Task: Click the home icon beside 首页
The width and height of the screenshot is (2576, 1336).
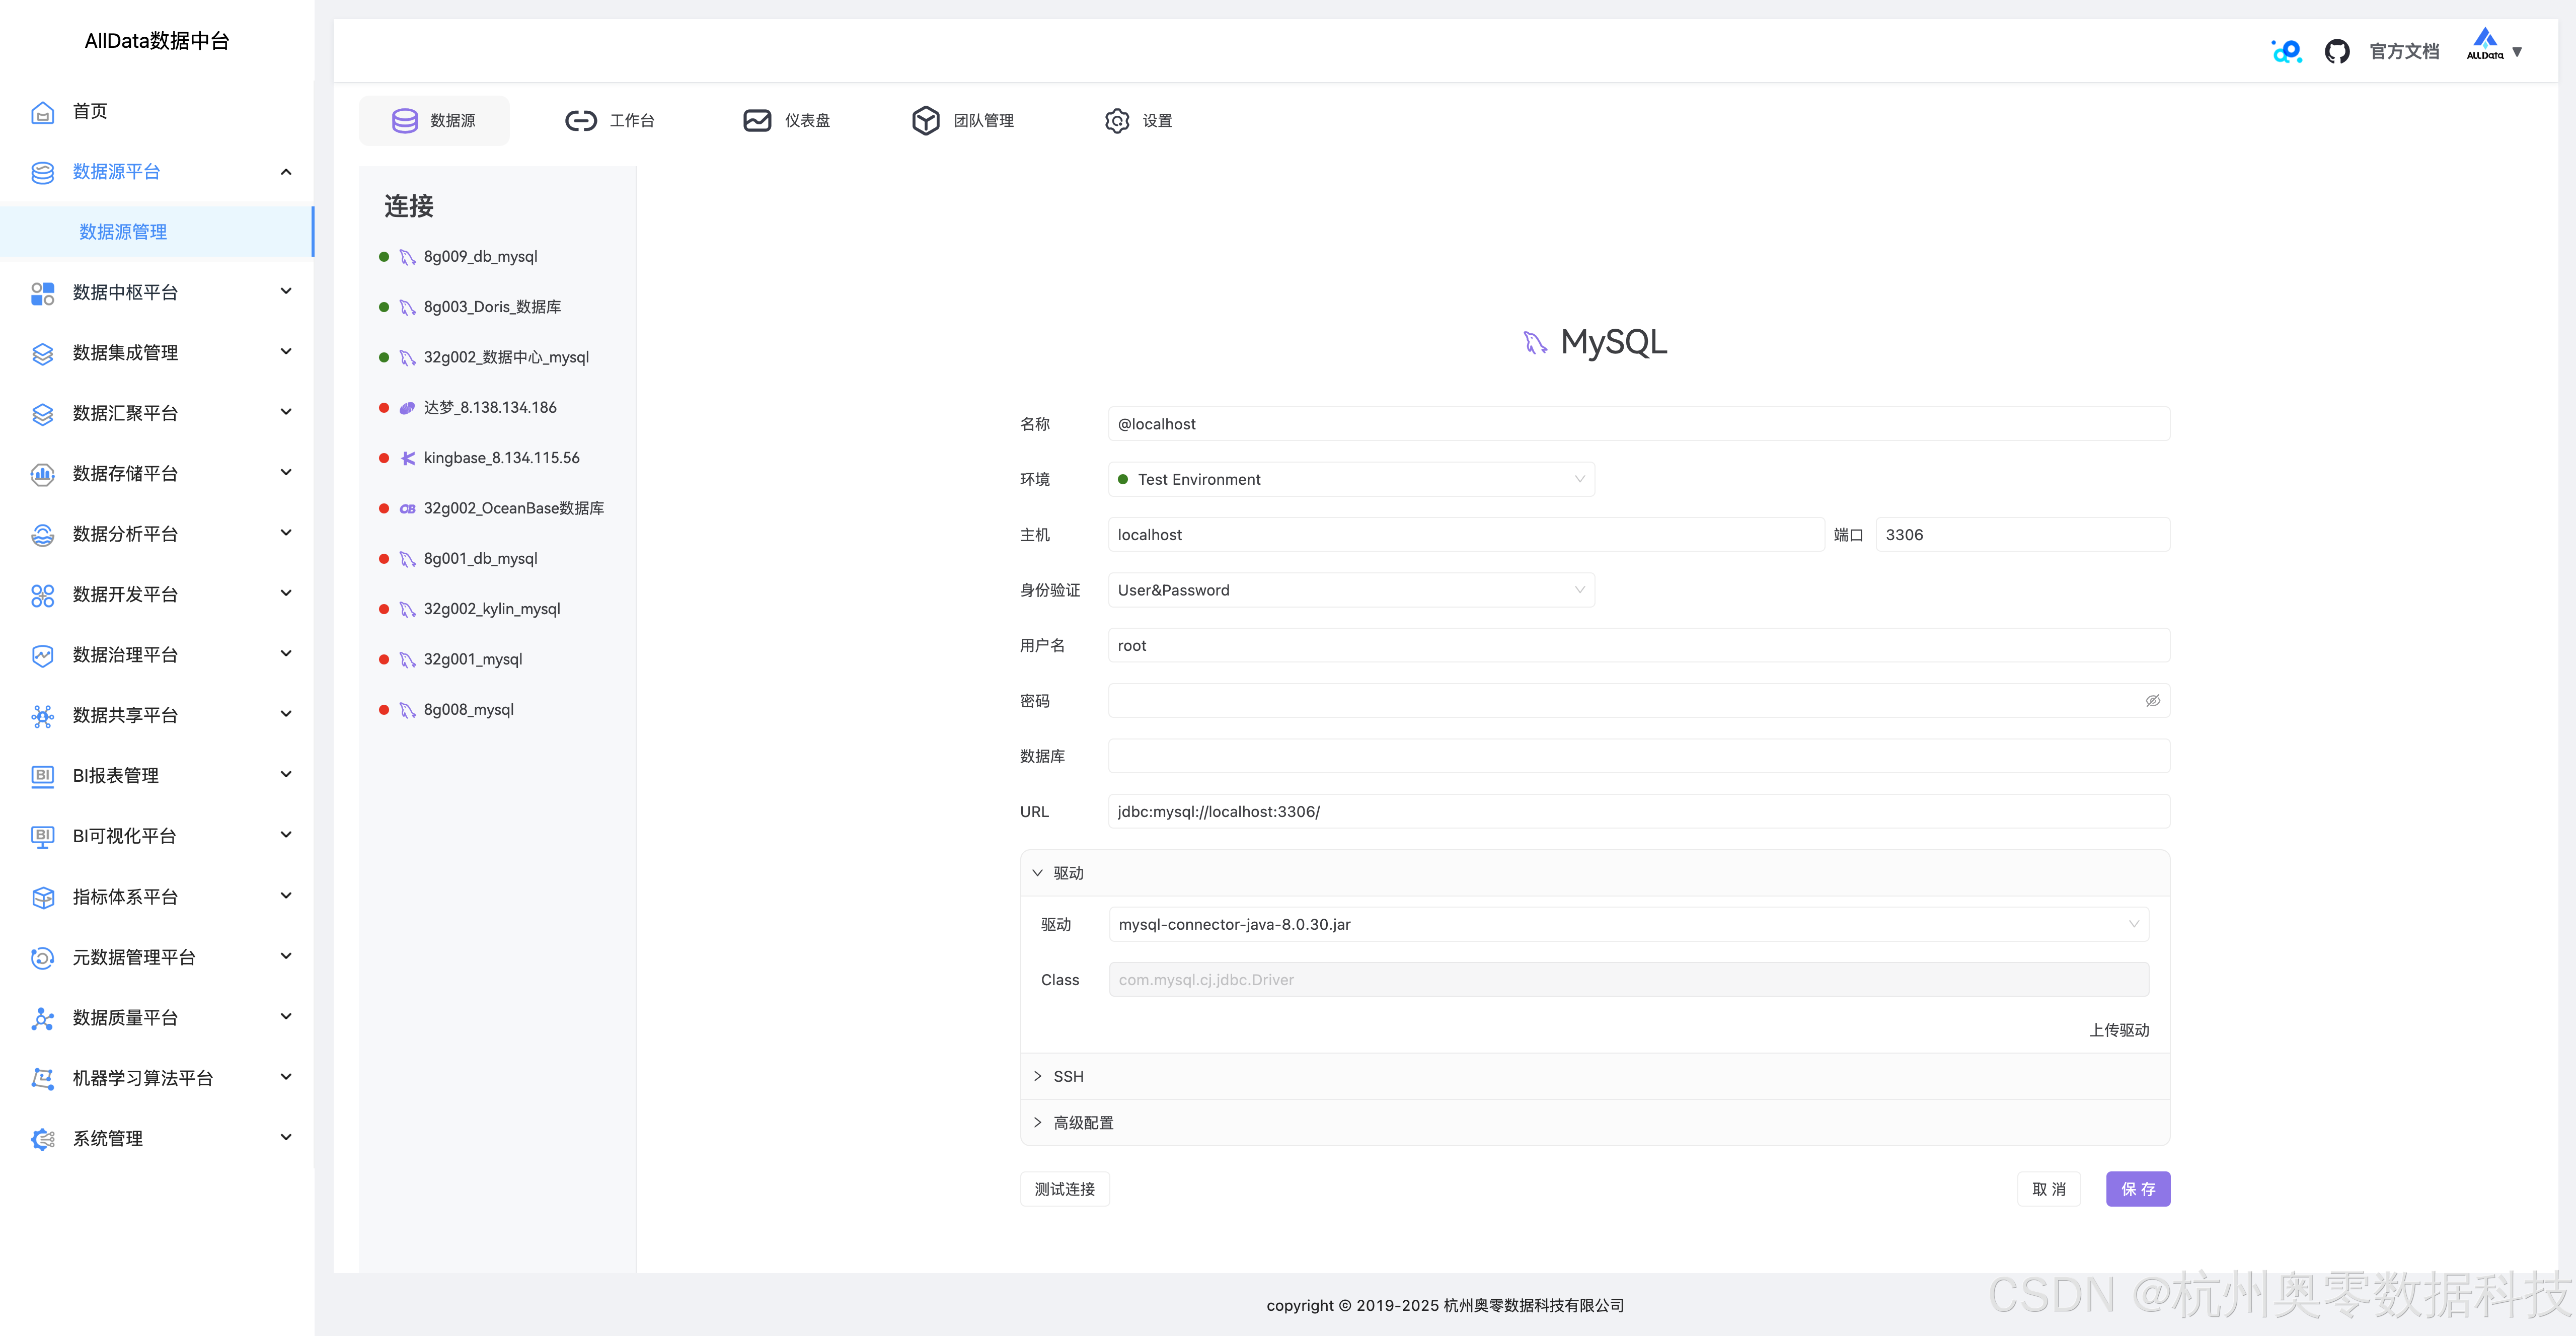Action: click(42, 112)
